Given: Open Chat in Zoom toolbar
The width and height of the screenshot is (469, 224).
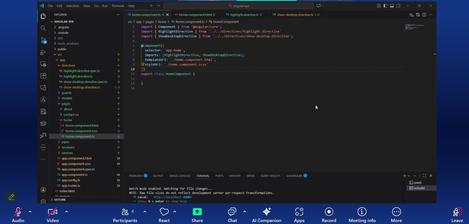Looking at the screenshot, I should pyautogui.click(x=232, y=215).
